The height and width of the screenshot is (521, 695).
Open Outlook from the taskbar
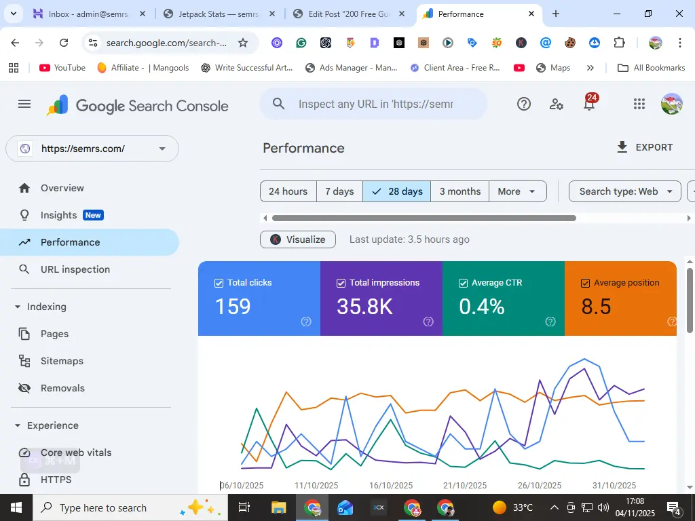[345, 507]
